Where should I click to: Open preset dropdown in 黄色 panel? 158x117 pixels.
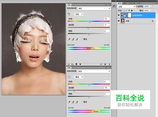coord(94,71)
